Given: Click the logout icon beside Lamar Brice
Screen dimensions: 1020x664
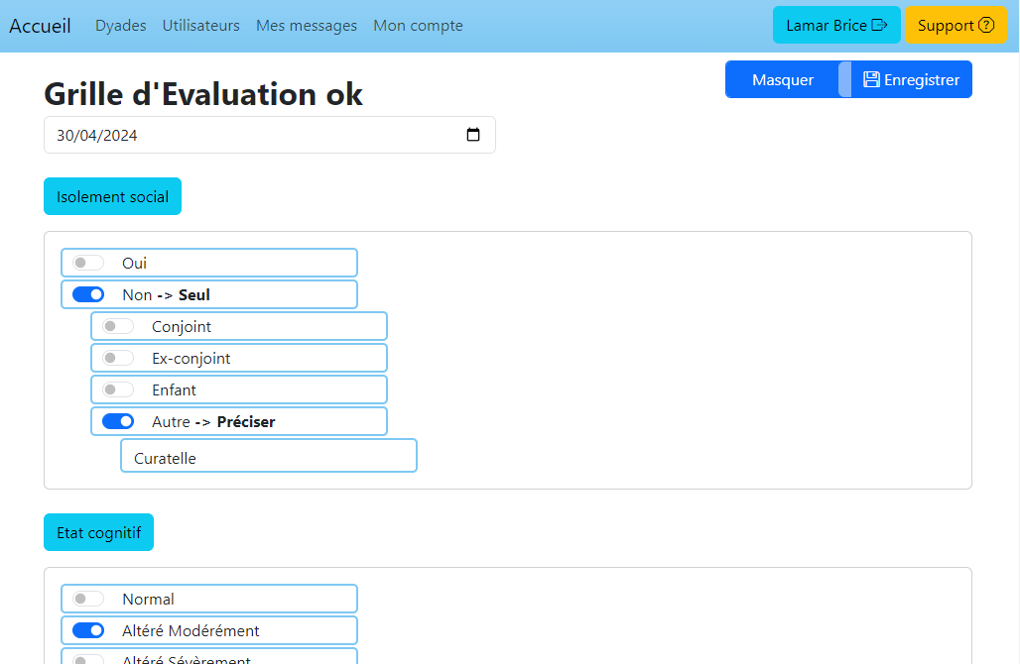Looking at the screenshot, I should 879,26.
